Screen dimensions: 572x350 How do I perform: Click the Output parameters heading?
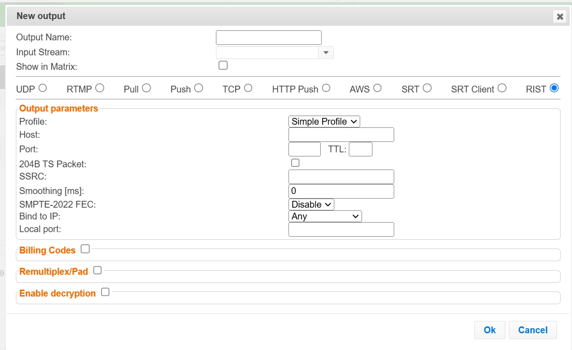click(x=59, y=109)
